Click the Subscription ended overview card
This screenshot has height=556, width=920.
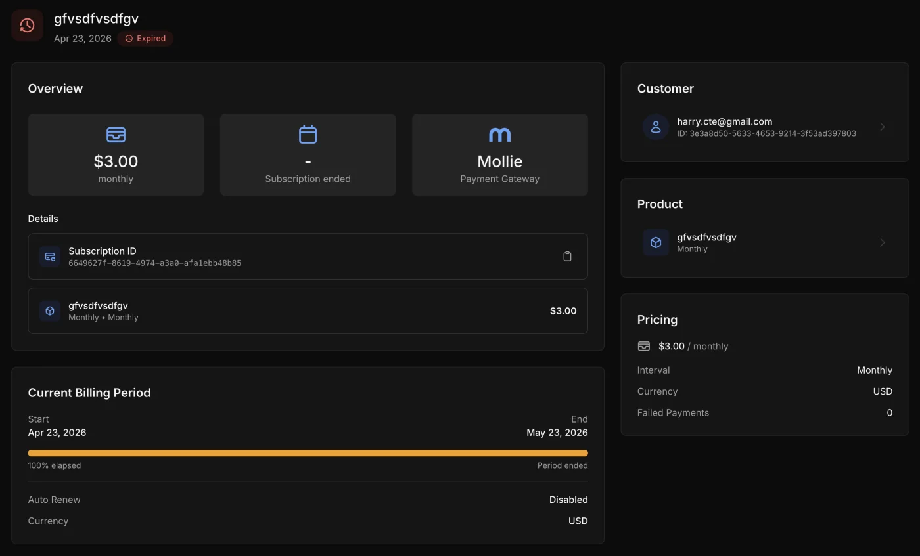[x=308, y=155]
